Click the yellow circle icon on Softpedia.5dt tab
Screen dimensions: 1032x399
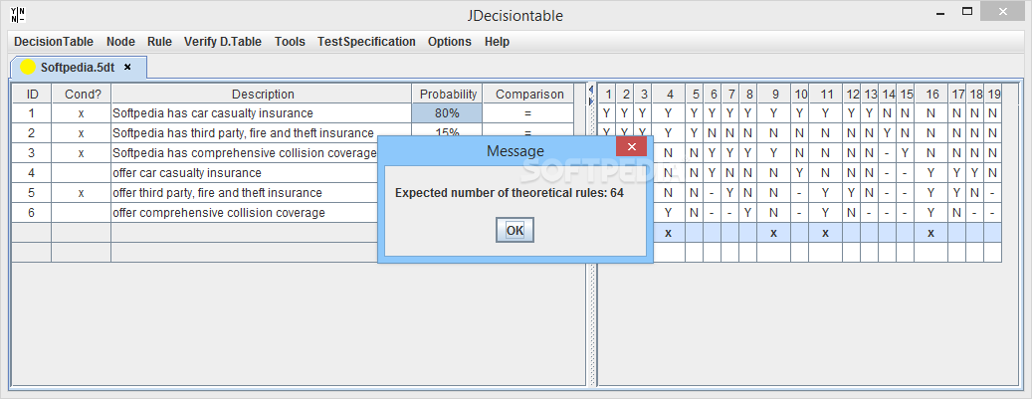28,67
